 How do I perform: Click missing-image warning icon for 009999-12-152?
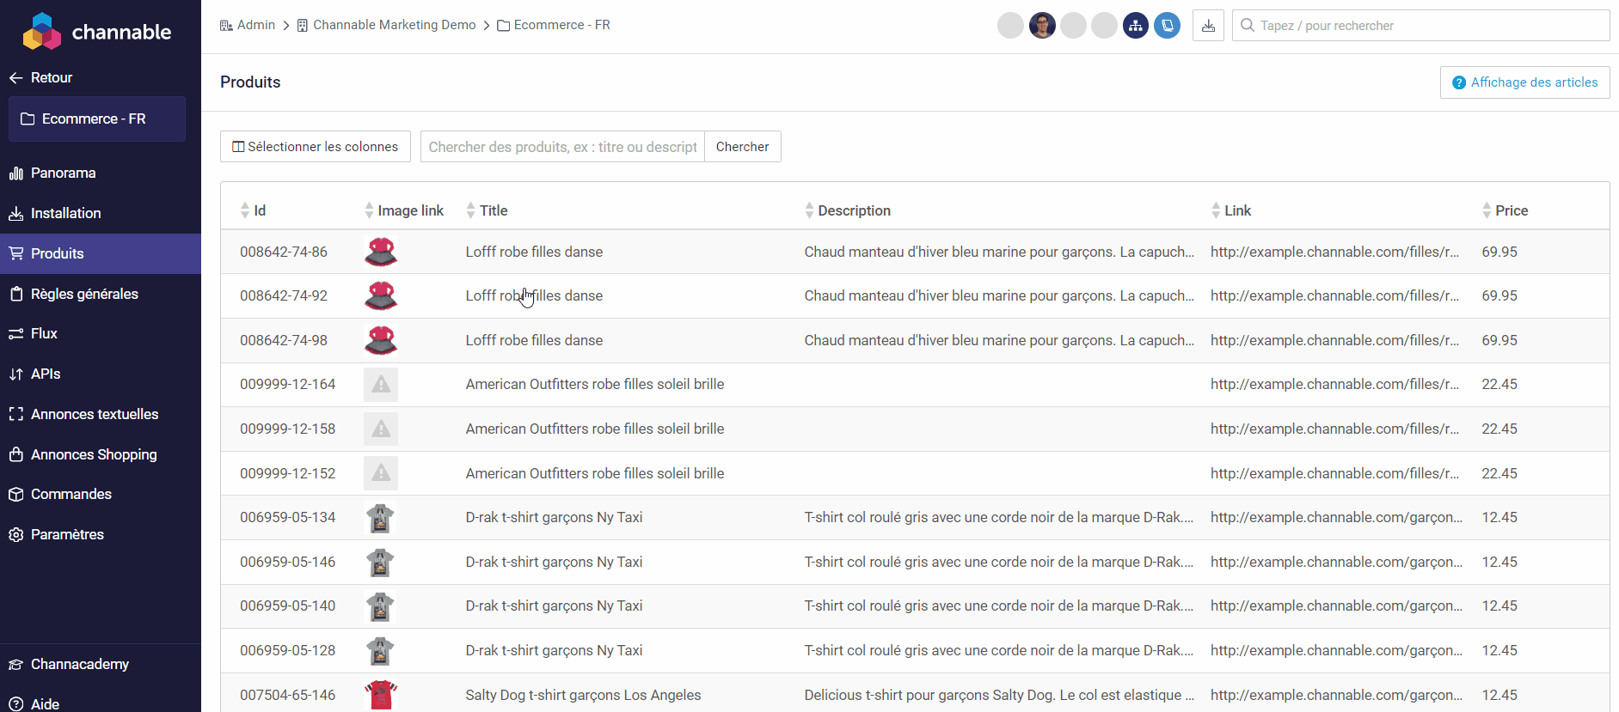pos(381,473)
